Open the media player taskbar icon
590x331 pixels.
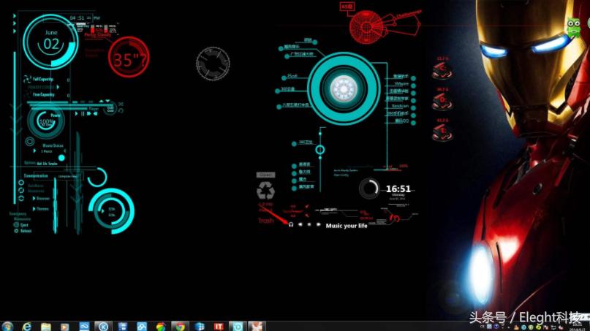click(x=65, y=327)
